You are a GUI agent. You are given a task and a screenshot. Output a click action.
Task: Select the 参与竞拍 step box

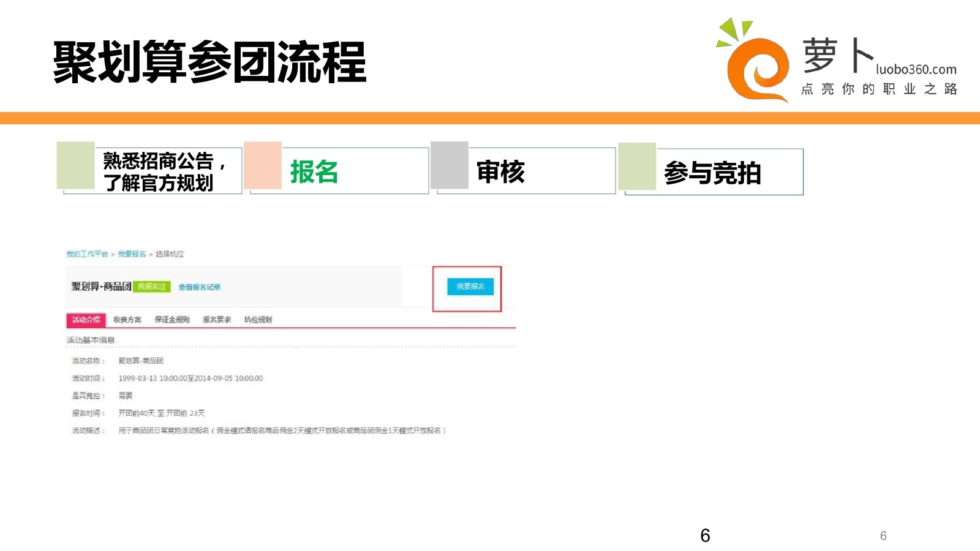(x=710, y=170)
